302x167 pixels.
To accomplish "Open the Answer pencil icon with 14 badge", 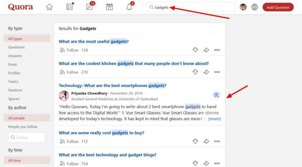I will [90, 6].
